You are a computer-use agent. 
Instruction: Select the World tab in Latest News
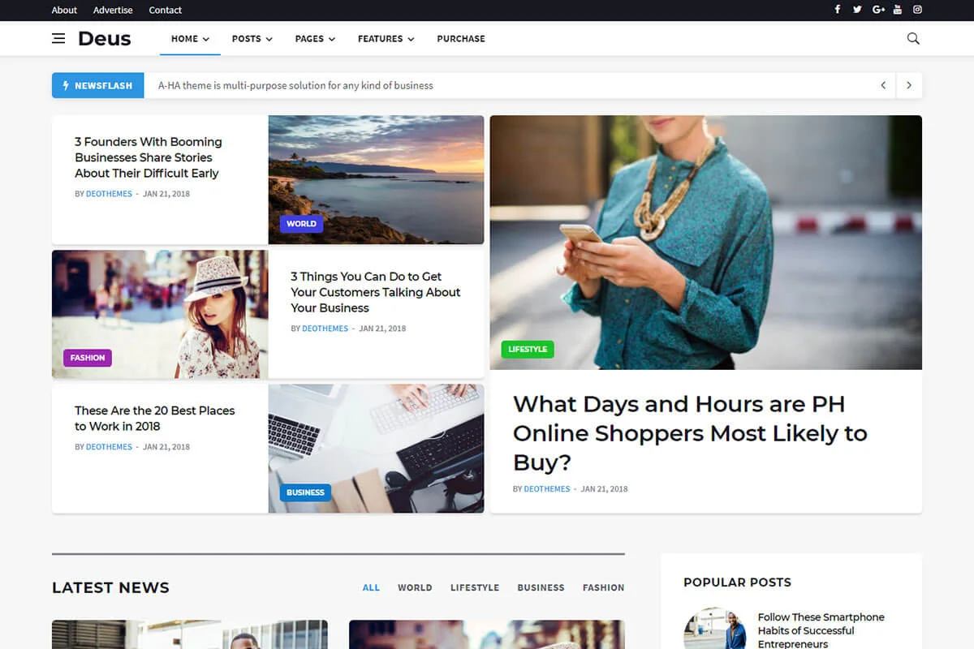pyautogui.click(x=415, y=587)
